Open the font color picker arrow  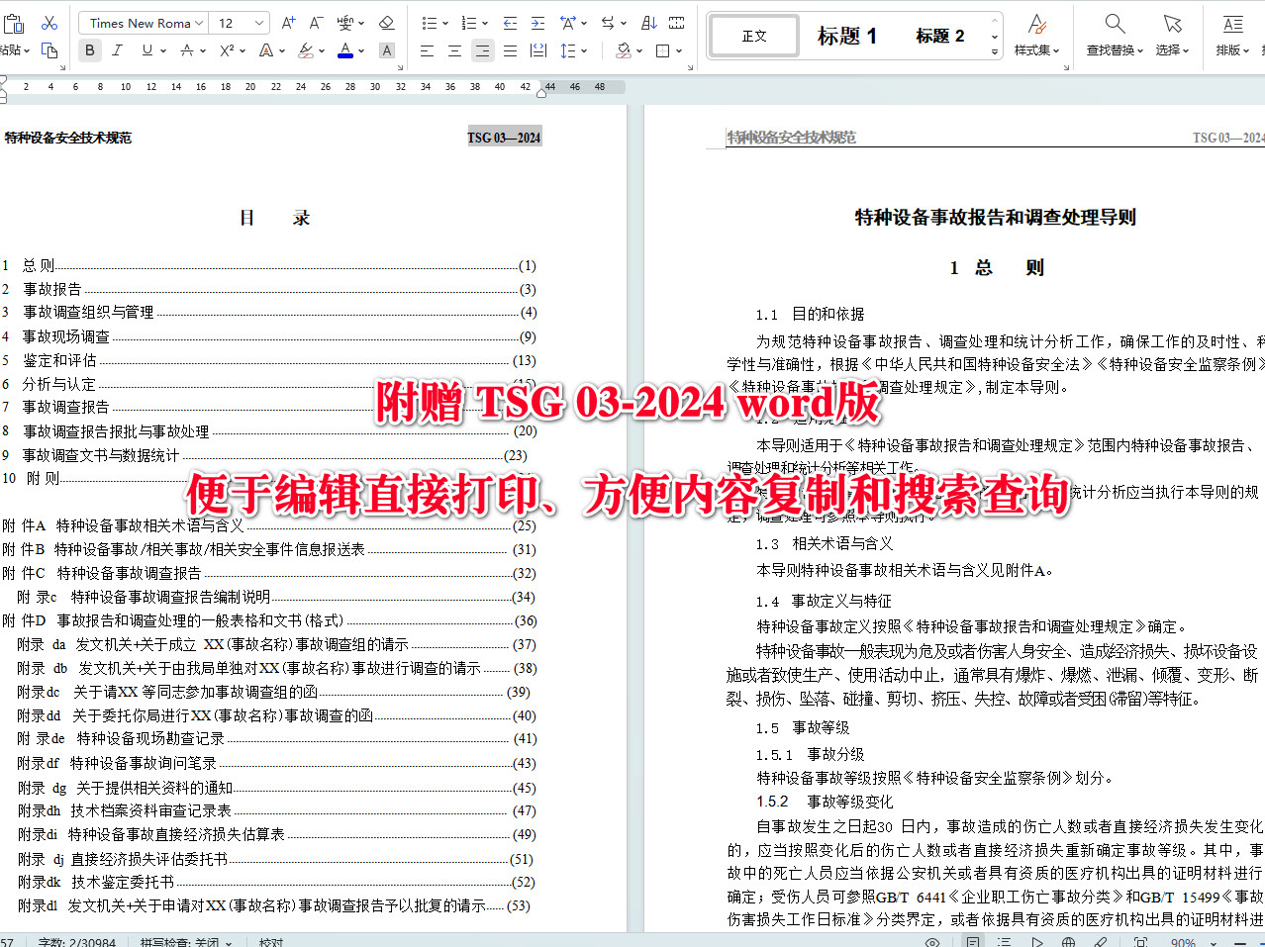click(360, 50)
